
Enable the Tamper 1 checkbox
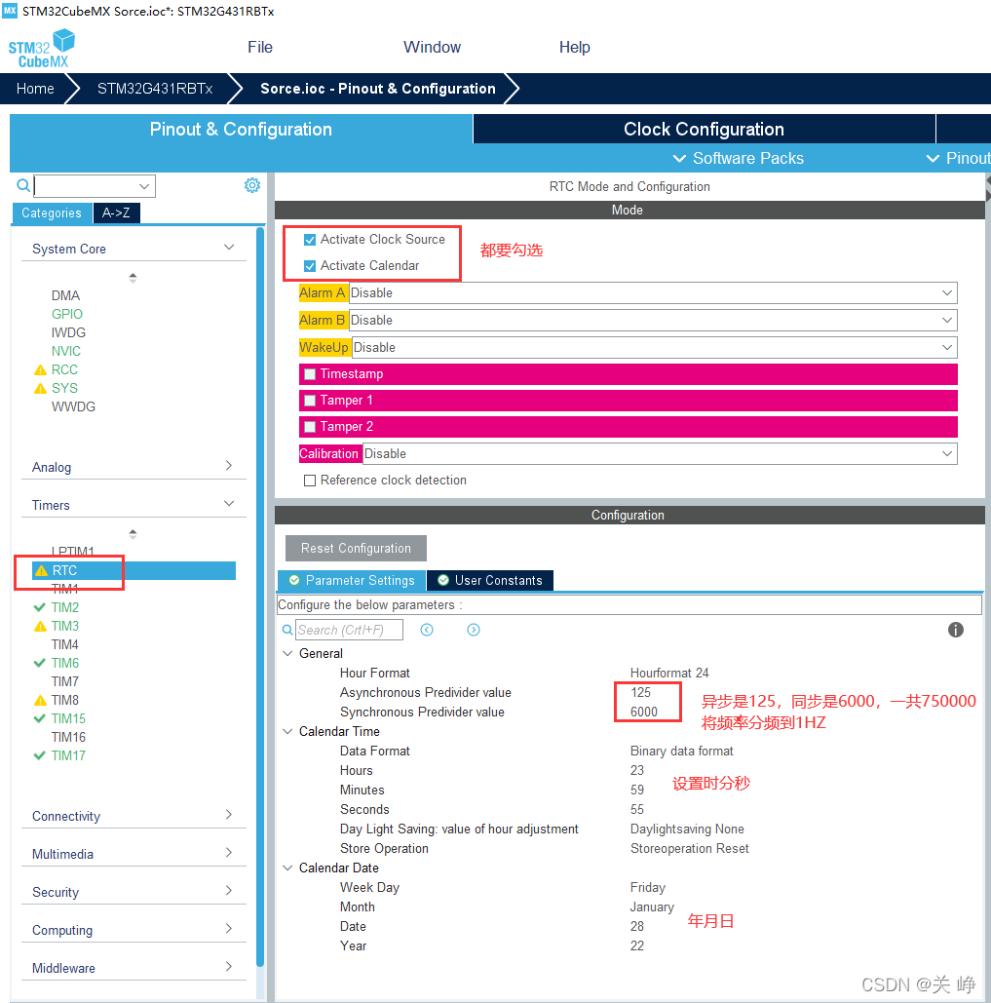(x=310, y=401)
